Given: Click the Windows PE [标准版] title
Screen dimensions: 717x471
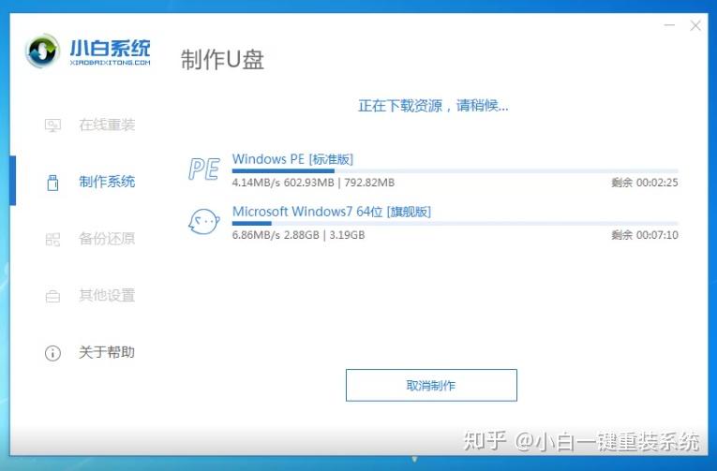Looking at the screenshot, I should (292, 159).
